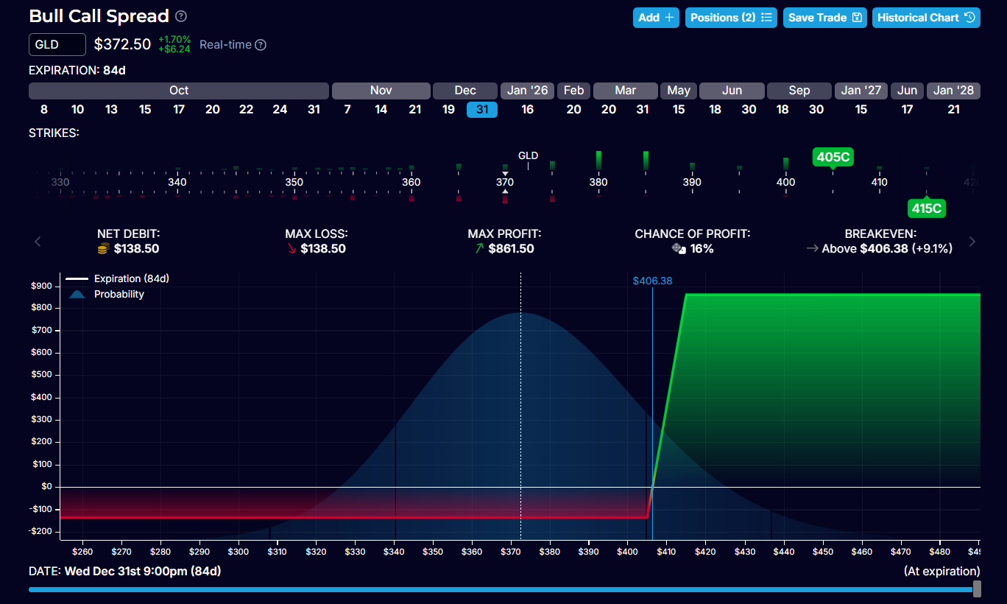
Task: Click the help icon beside Bull Call Spread
Action: click(181, 16)
